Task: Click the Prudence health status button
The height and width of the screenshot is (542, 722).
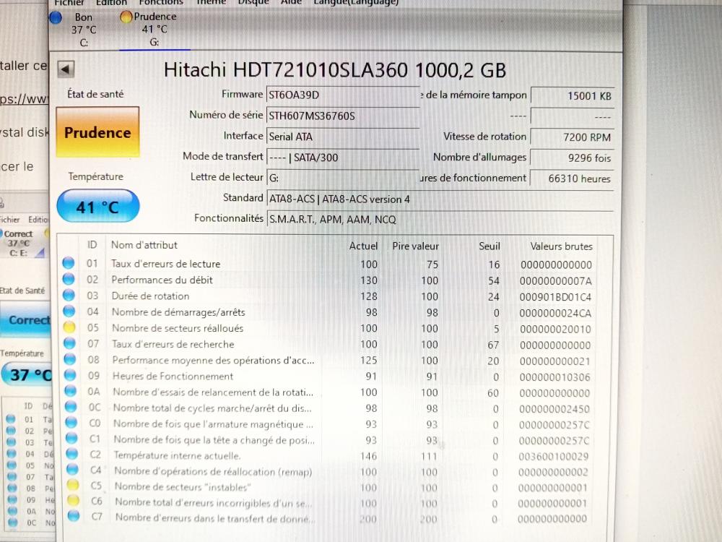Action: tap(97, 132)
